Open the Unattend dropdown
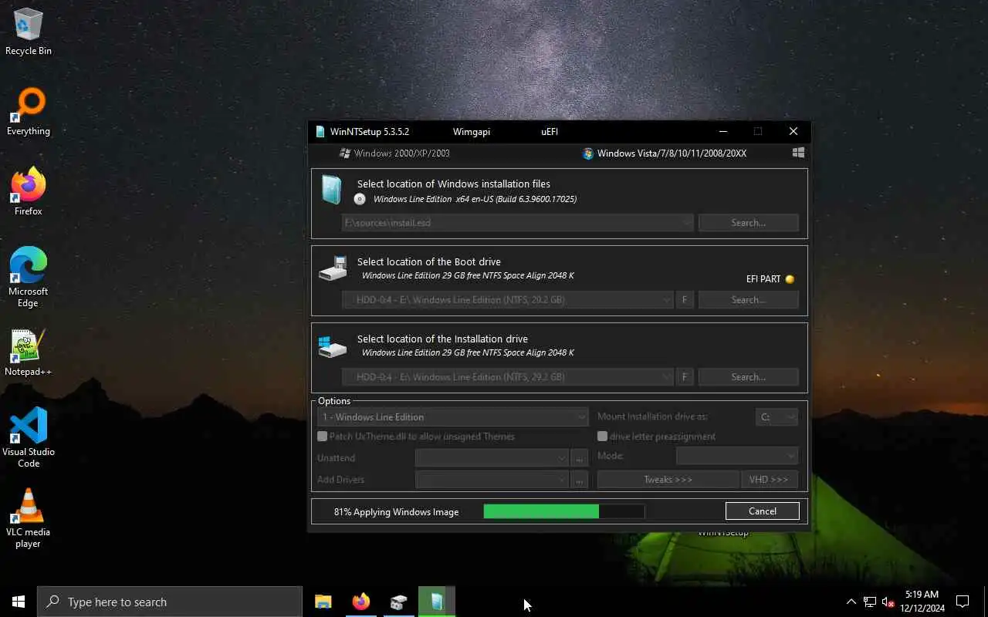The image size is (988, 617). click(x=492, y=458)
